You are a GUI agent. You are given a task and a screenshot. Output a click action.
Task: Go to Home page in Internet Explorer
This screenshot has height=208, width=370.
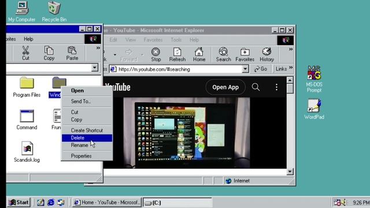[199, 54]
